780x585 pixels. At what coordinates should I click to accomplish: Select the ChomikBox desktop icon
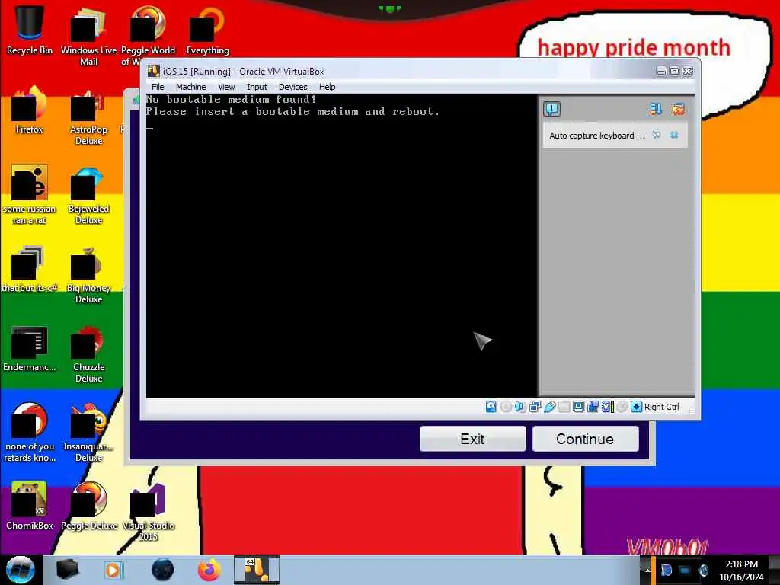point(30,506)
